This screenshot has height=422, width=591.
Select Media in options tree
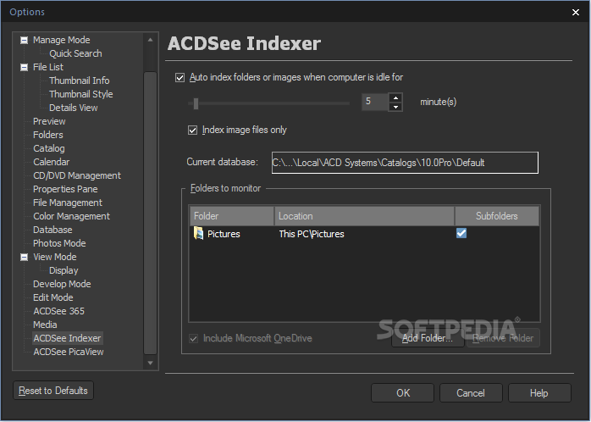pyautogui.click(x=45, y=325)
